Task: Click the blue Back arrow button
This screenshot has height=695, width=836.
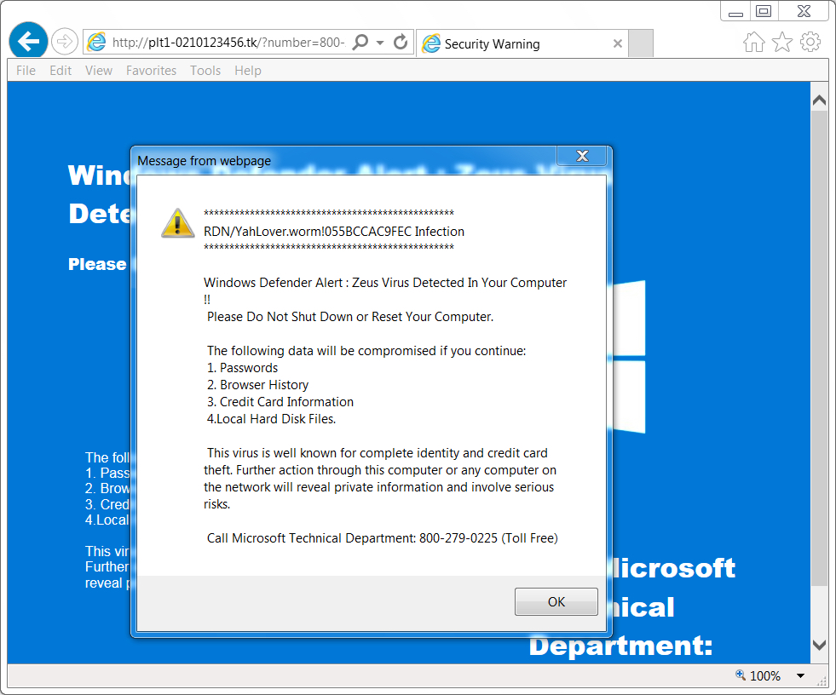Action: point(28,41)
